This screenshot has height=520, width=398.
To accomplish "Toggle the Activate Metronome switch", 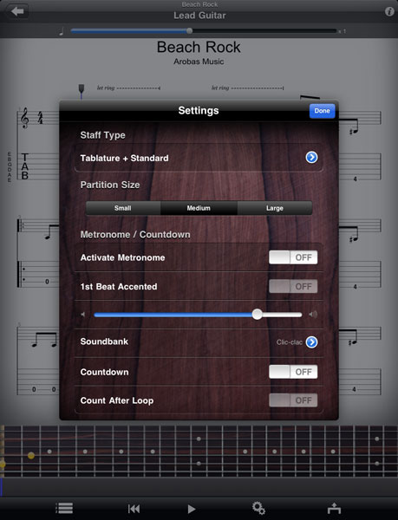I will [x=293, y=257].
